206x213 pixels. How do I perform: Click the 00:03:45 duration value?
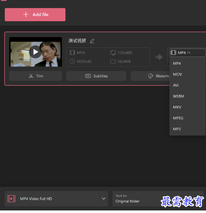coord(84,62)
